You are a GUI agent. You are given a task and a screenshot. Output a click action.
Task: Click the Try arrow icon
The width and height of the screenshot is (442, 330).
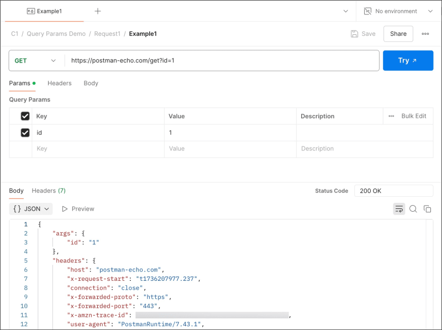point(414,61)
